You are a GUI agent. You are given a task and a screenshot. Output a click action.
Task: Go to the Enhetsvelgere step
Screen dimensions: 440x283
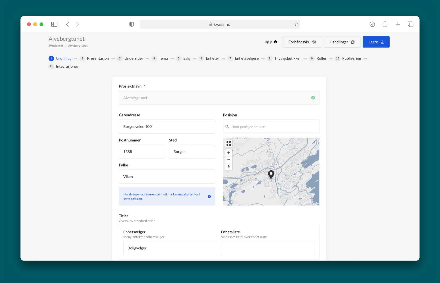[x=243, y=58]
